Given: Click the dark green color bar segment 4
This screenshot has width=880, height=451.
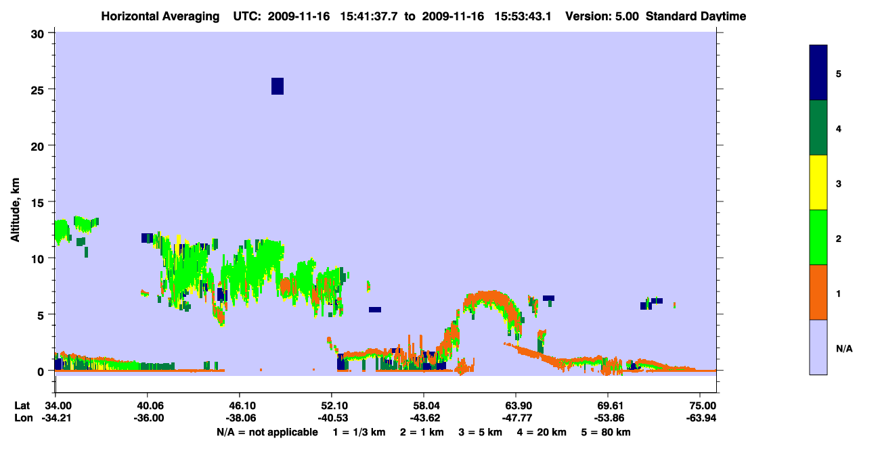Looking at the screenshot, I should [x=818, y=128].
